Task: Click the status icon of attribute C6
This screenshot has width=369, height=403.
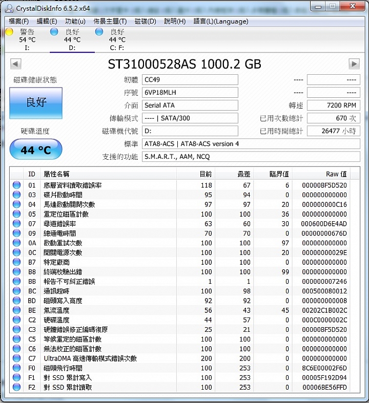Action: [x=17, y=349]
